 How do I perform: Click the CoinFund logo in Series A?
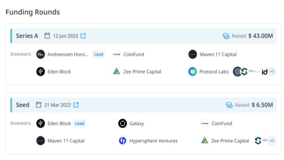pyautogui.click(x=116, y=54)
